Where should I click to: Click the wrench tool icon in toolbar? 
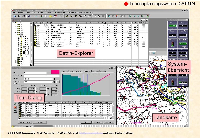[89, 16]
